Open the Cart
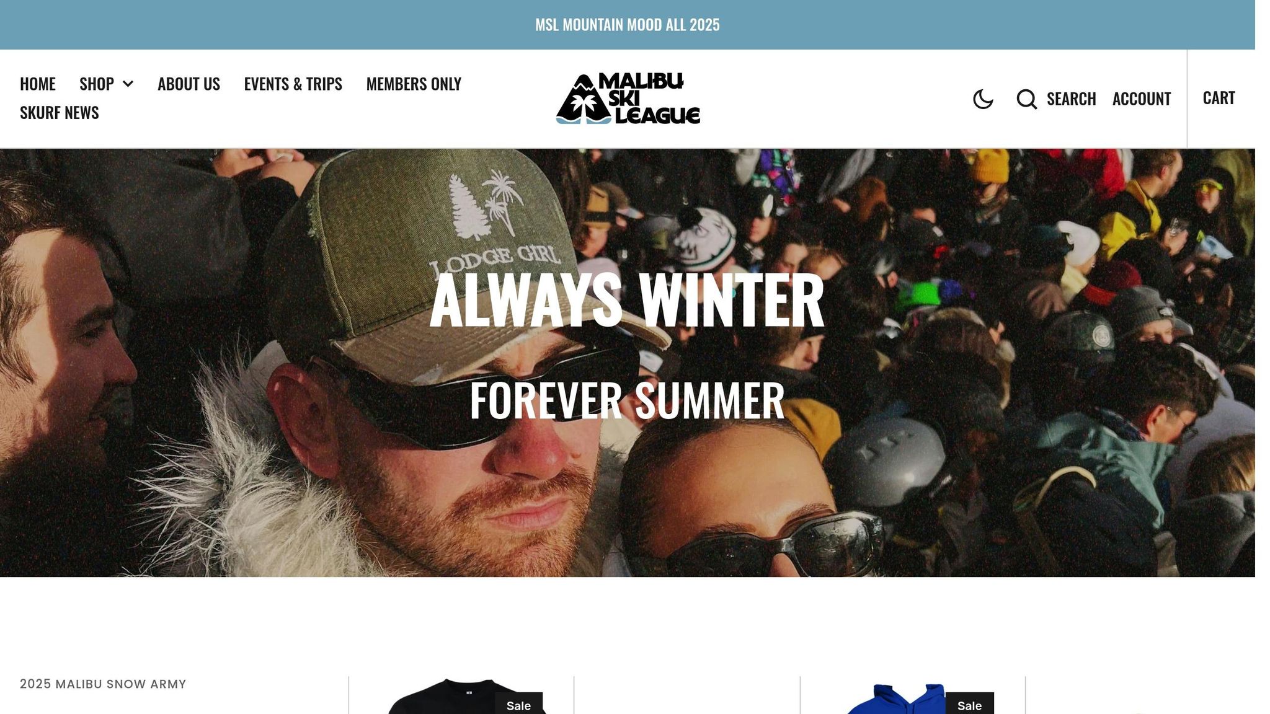This screenshot has height=714, width=1270. 1219,98
